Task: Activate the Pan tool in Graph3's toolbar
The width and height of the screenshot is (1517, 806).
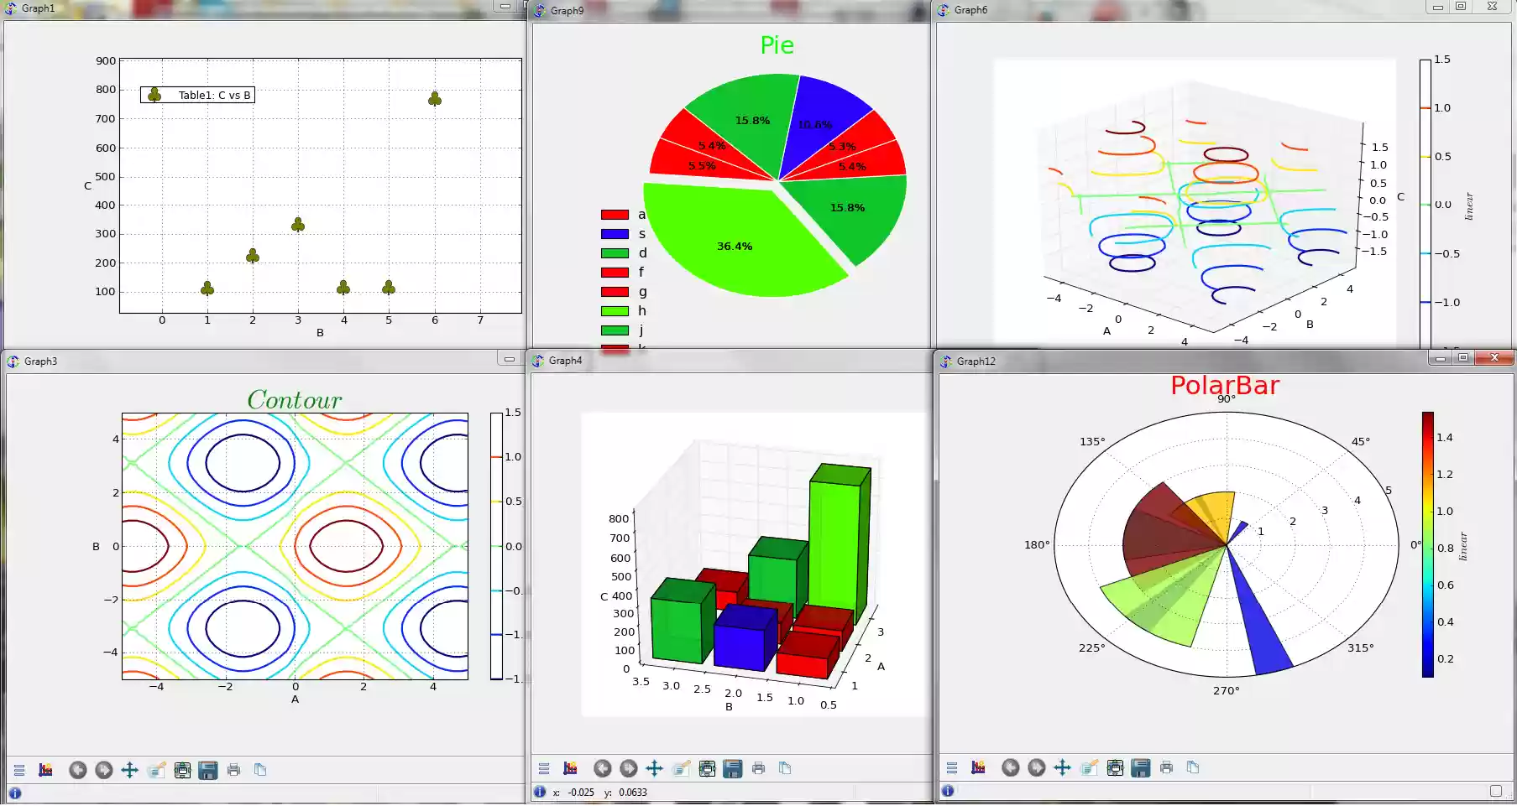Action: point(129,769)
